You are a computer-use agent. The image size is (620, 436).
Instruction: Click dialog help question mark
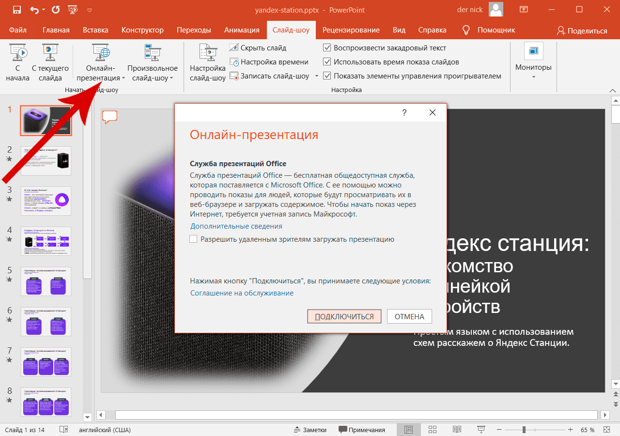click(404, 112)
